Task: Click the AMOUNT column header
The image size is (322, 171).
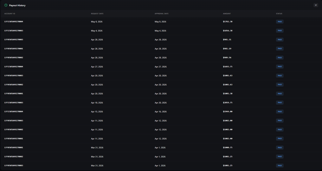Action: (227, 14)
